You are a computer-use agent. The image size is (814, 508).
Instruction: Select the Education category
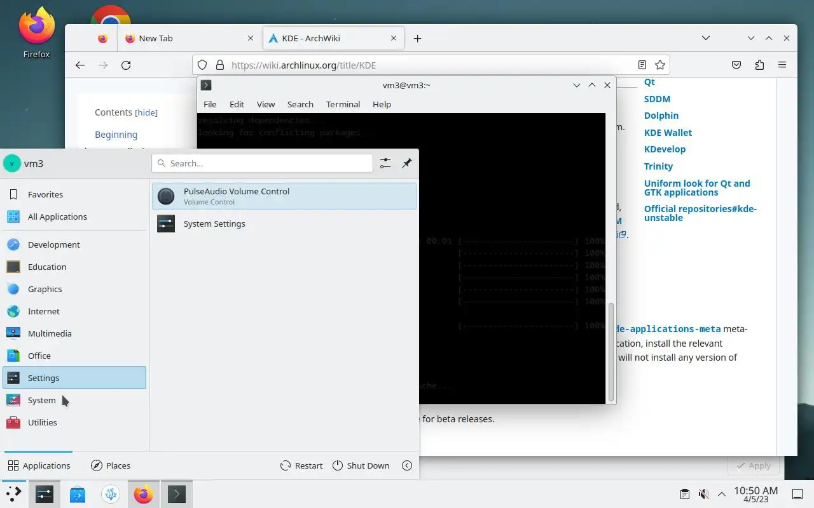click(74, 267)
